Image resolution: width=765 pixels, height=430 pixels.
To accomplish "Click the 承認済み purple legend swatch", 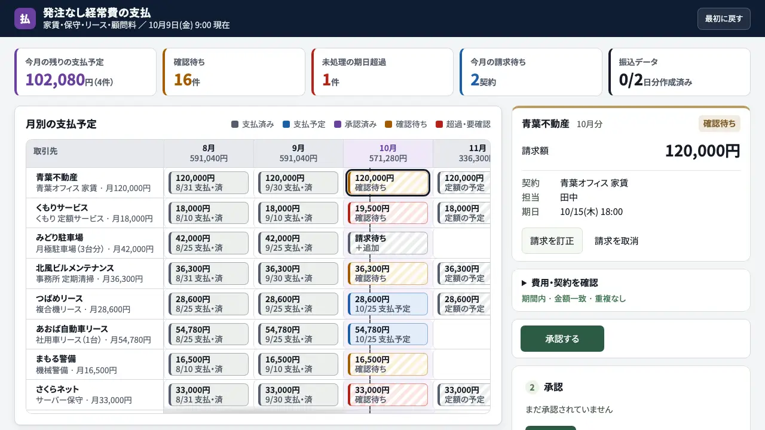I will (338, 124).
